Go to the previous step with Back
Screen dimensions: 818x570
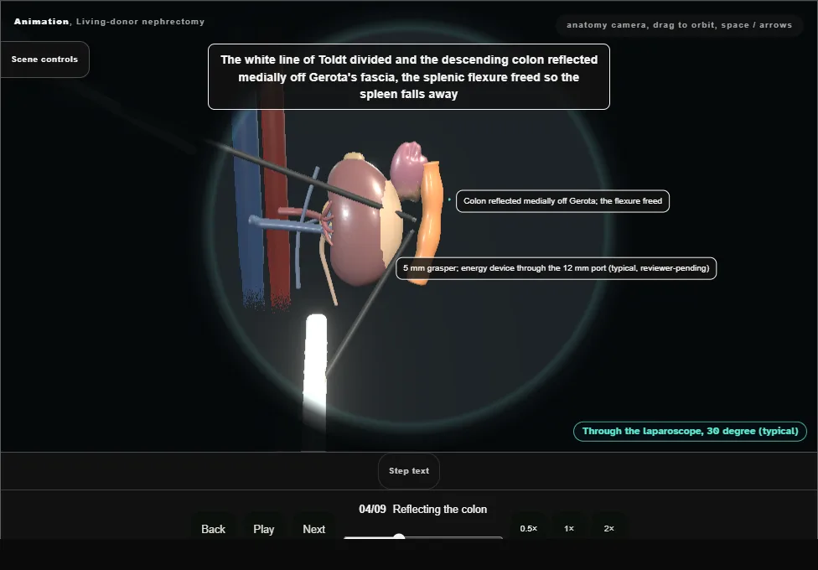point(214,529)
